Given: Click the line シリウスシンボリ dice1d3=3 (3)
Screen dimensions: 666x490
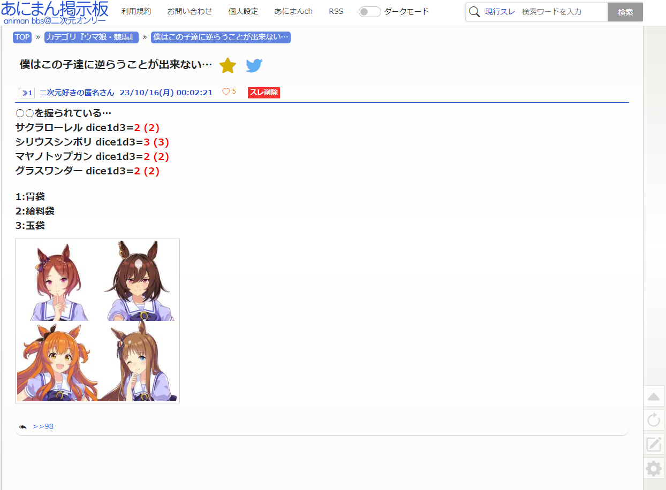Looking at the screenshot, I should coord(93,142).
